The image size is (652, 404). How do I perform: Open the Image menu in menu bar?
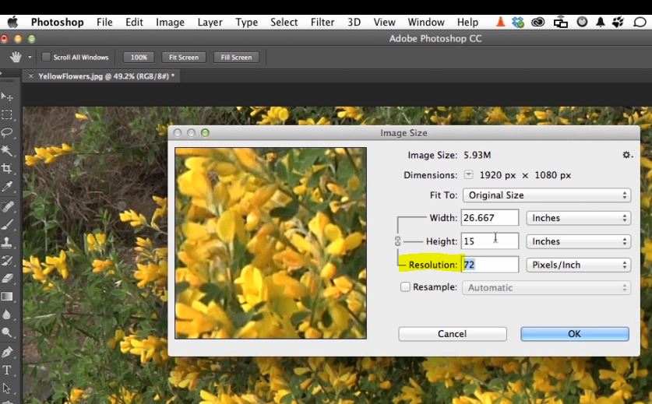click(x=170, y=22)
